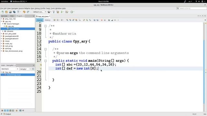This screenshot has height=116, width=207.
Task: Toggle Sort by Name in Navigator
Action: (x=20, y=111)
